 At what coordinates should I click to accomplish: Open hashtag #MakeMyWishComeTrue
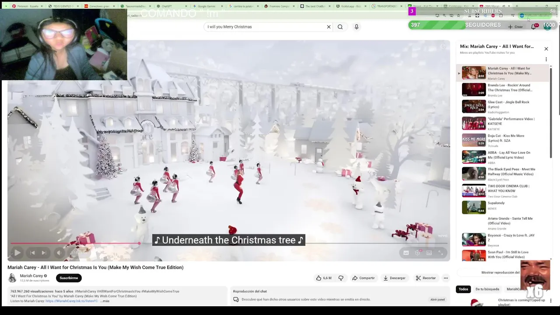coord(160,291)
